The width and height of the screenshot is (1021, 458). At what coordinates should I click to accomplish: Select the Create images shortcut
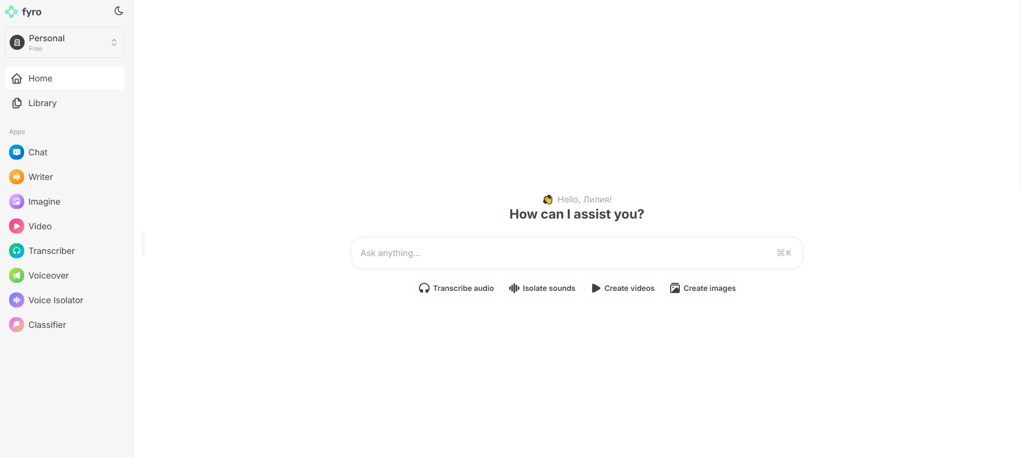click(703, 288)
